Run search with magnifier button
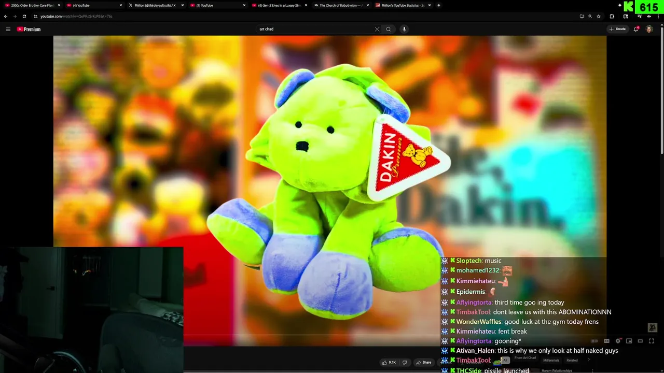The image size is (664, 373). point(388,29)
